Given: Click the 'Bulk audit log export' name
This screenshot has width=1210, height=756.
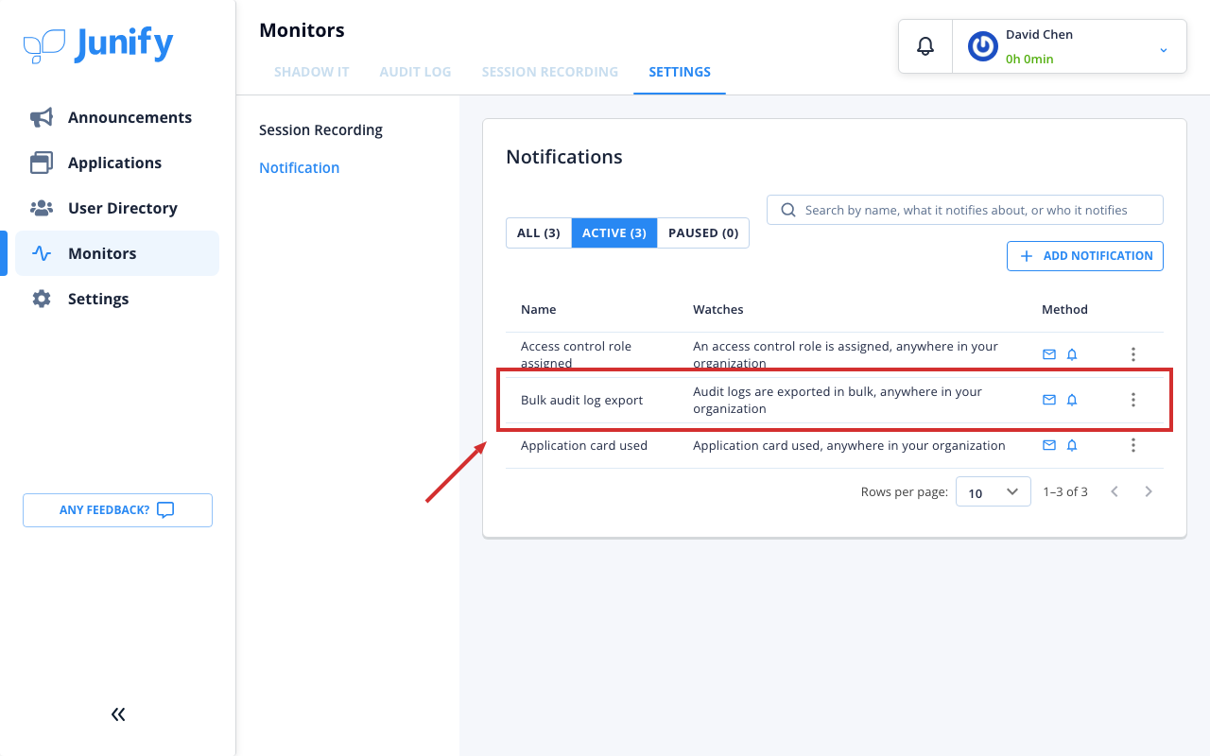Looking at the screenshot, I should click(x=582, y=400).
